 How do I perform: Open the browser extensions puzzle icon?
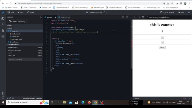177,3
